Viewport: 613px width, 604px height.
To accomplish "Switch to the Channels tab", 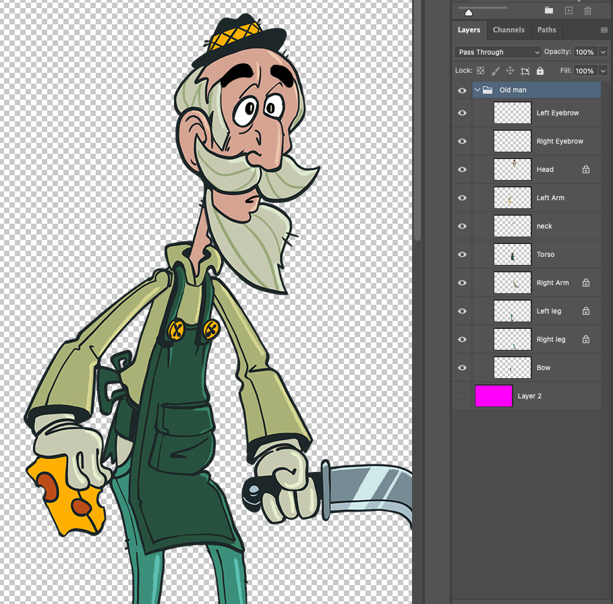I will (508, 30).
